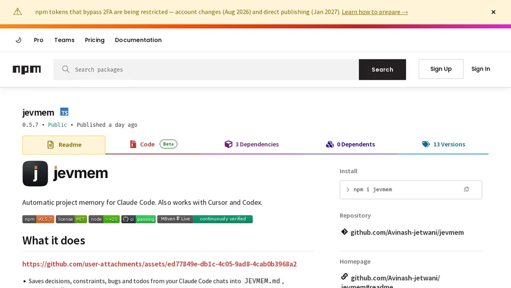Click the Homepage chain link icon
Viewport: 511px width, 288px height.
pyautogui.click(x=344, y=277)
